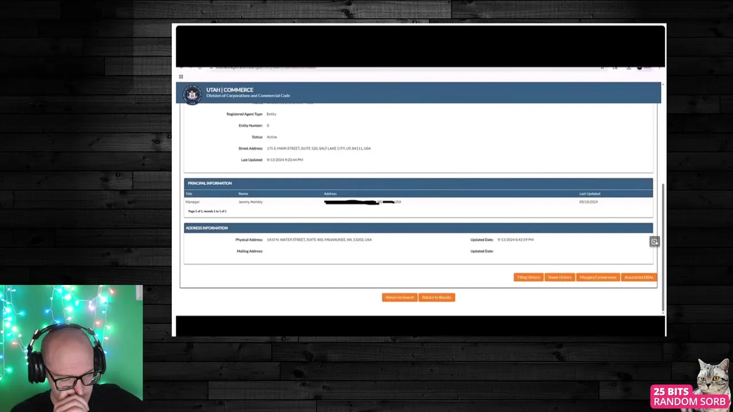Click the Entity Number label
Viewport: 733px width, 412px height.
coord(251,126)
